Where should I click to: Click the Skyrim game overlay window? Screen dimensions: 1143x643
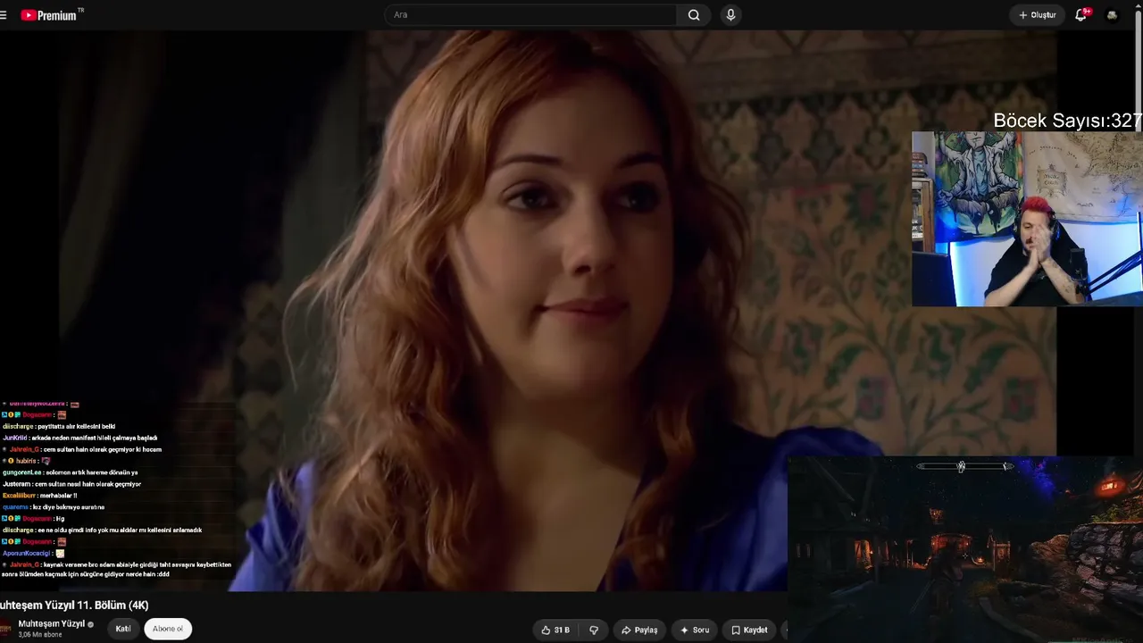point(965,550)
